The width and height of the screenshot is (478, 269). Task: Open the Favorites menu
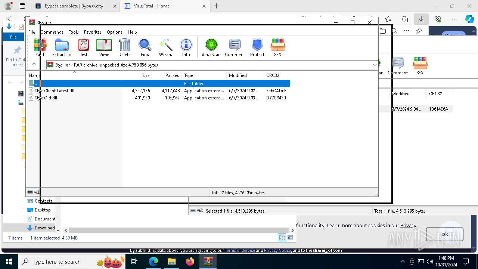[93, 32]
